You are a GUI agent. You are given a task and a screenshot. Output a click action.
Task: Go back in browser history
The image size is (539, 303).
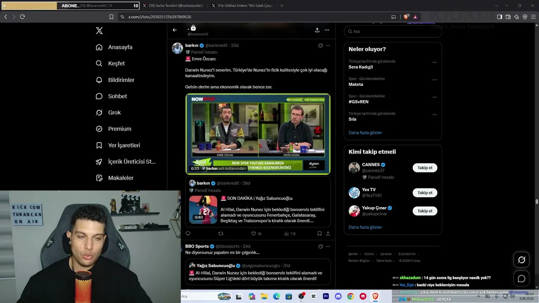click(x=5, y=17)
